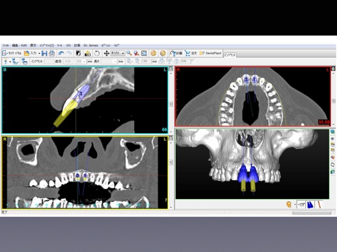Click the green refresh-arrows icon beside 3D view

(332, 165)
